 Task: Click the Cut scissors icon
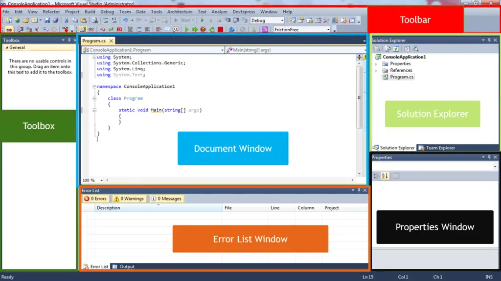67,20
